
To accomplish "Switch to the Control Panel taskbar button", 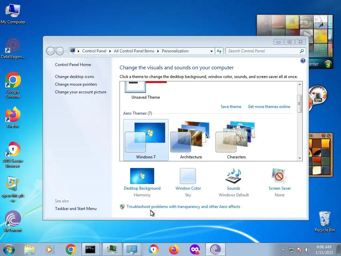I will click(x=132, y=249).
